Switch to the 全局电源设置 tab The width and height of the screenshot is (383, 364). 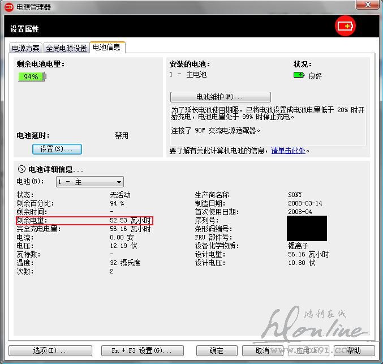coord(66,48)
